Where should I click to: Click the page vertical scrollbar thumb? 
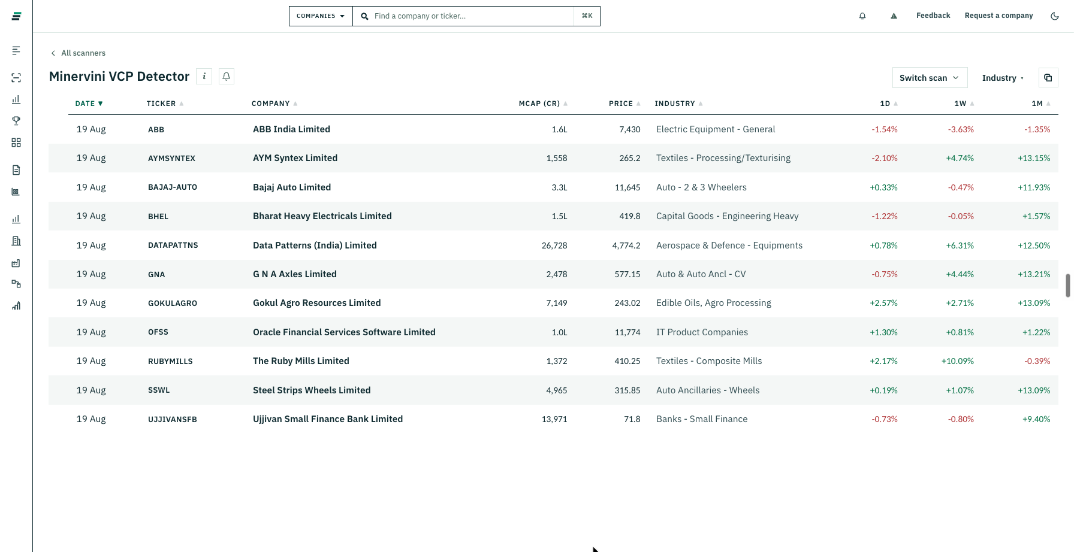coord(1068,286)
